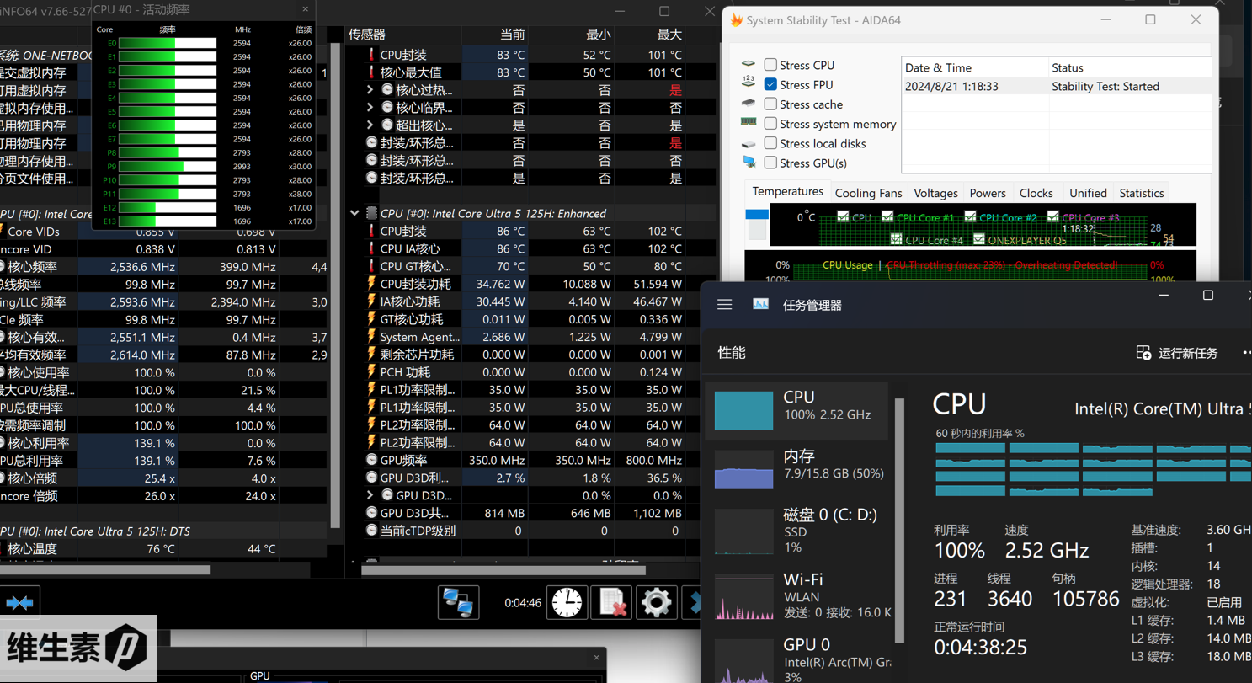Enable Stress system memory checkbox
Viewport: 1252px width, 683px height.
(x=770, y=124)
